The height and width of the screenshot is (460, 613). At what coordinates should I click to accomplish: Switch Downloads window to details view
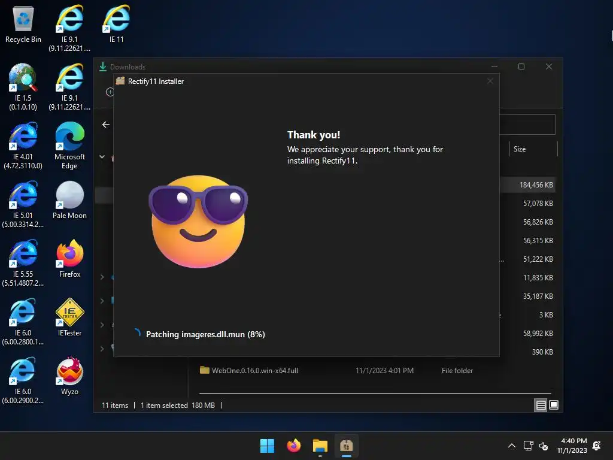(541, 405)
